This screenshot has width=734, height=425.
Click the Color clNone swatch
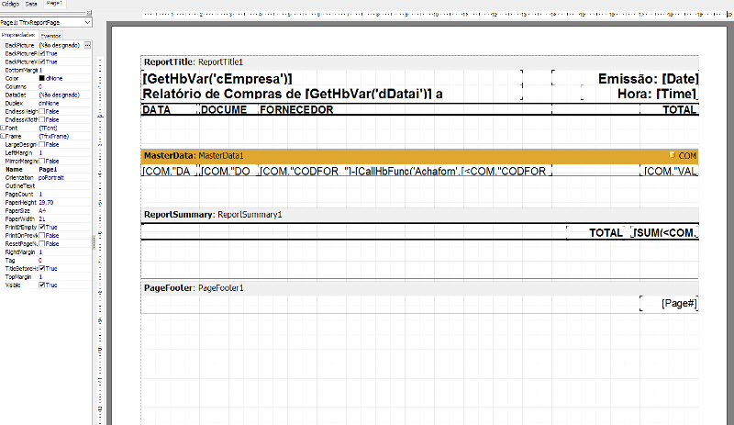[x=42, y=78]
